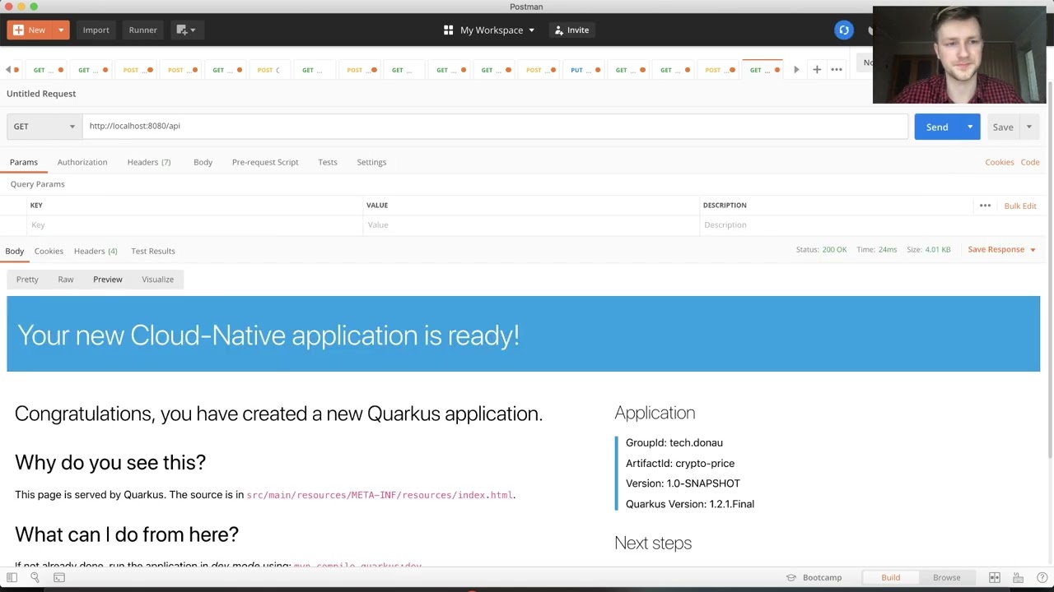Click the blue sync status icon

[844, 30]
